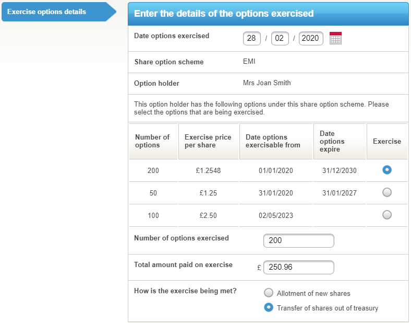Click the Exercise price per share column header

tap(208, 141)
